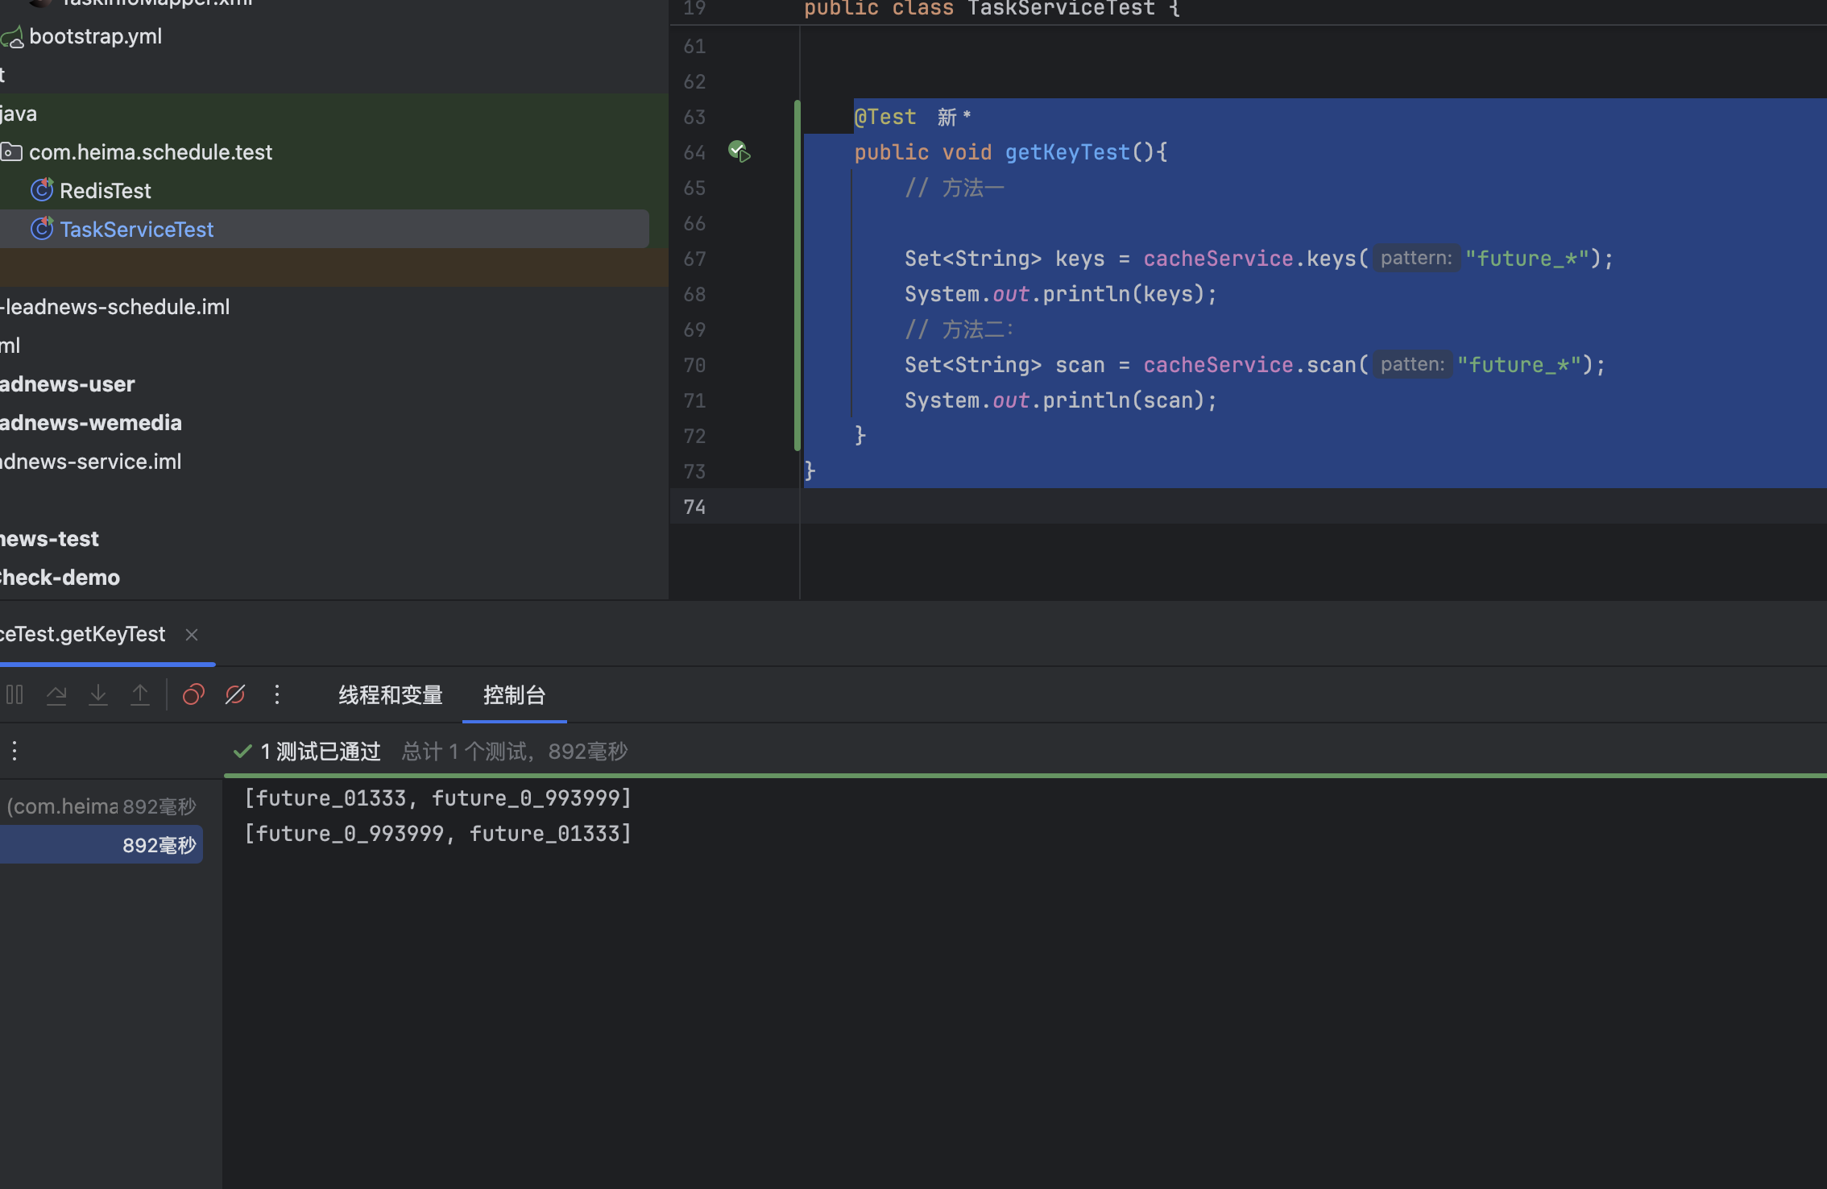Screen dimensions: 1827x1189
Task: Click the pattern: parameter hint on line 67
Action: 1416,259
